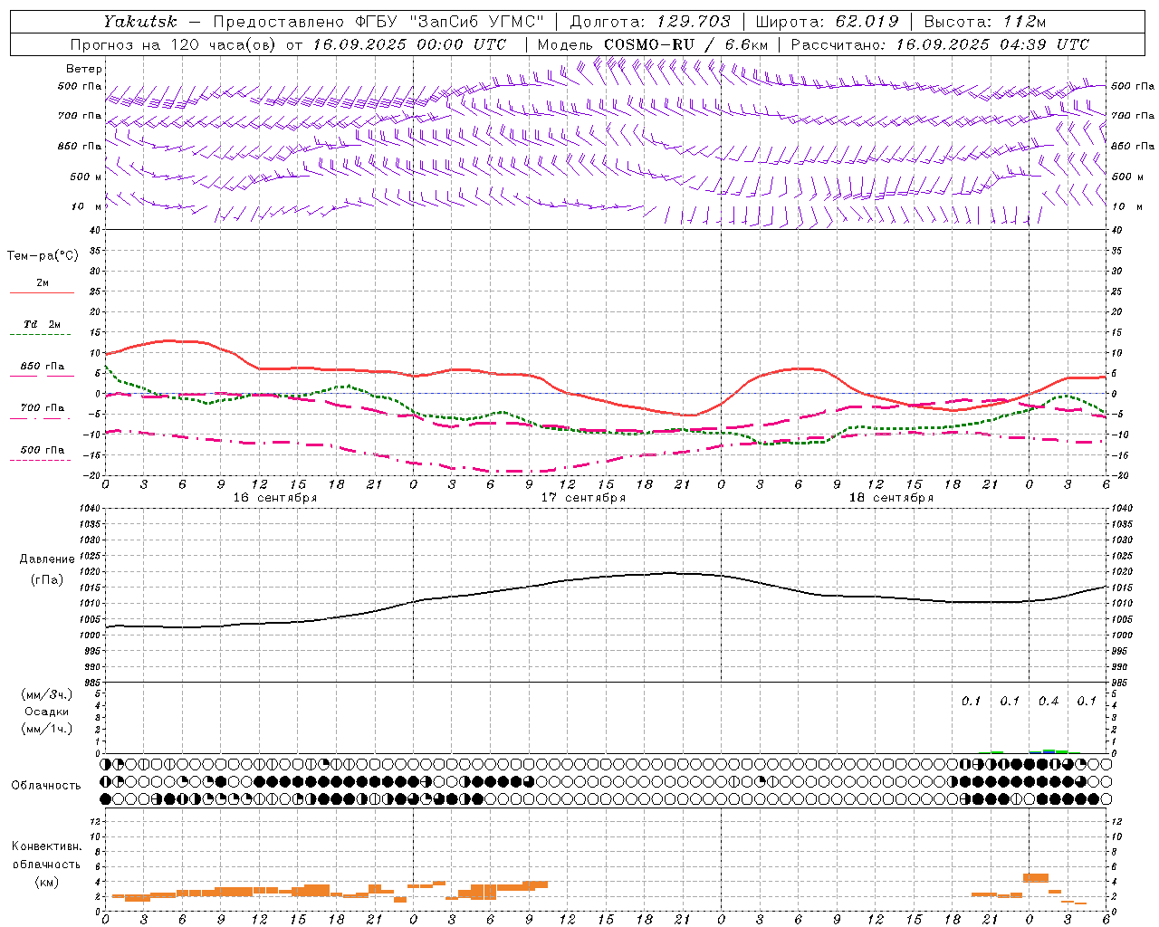Click the 'Модель COSMO-RU / 6.6км' text
This screenshot has width=1159, height=927.
click(652, 43)
